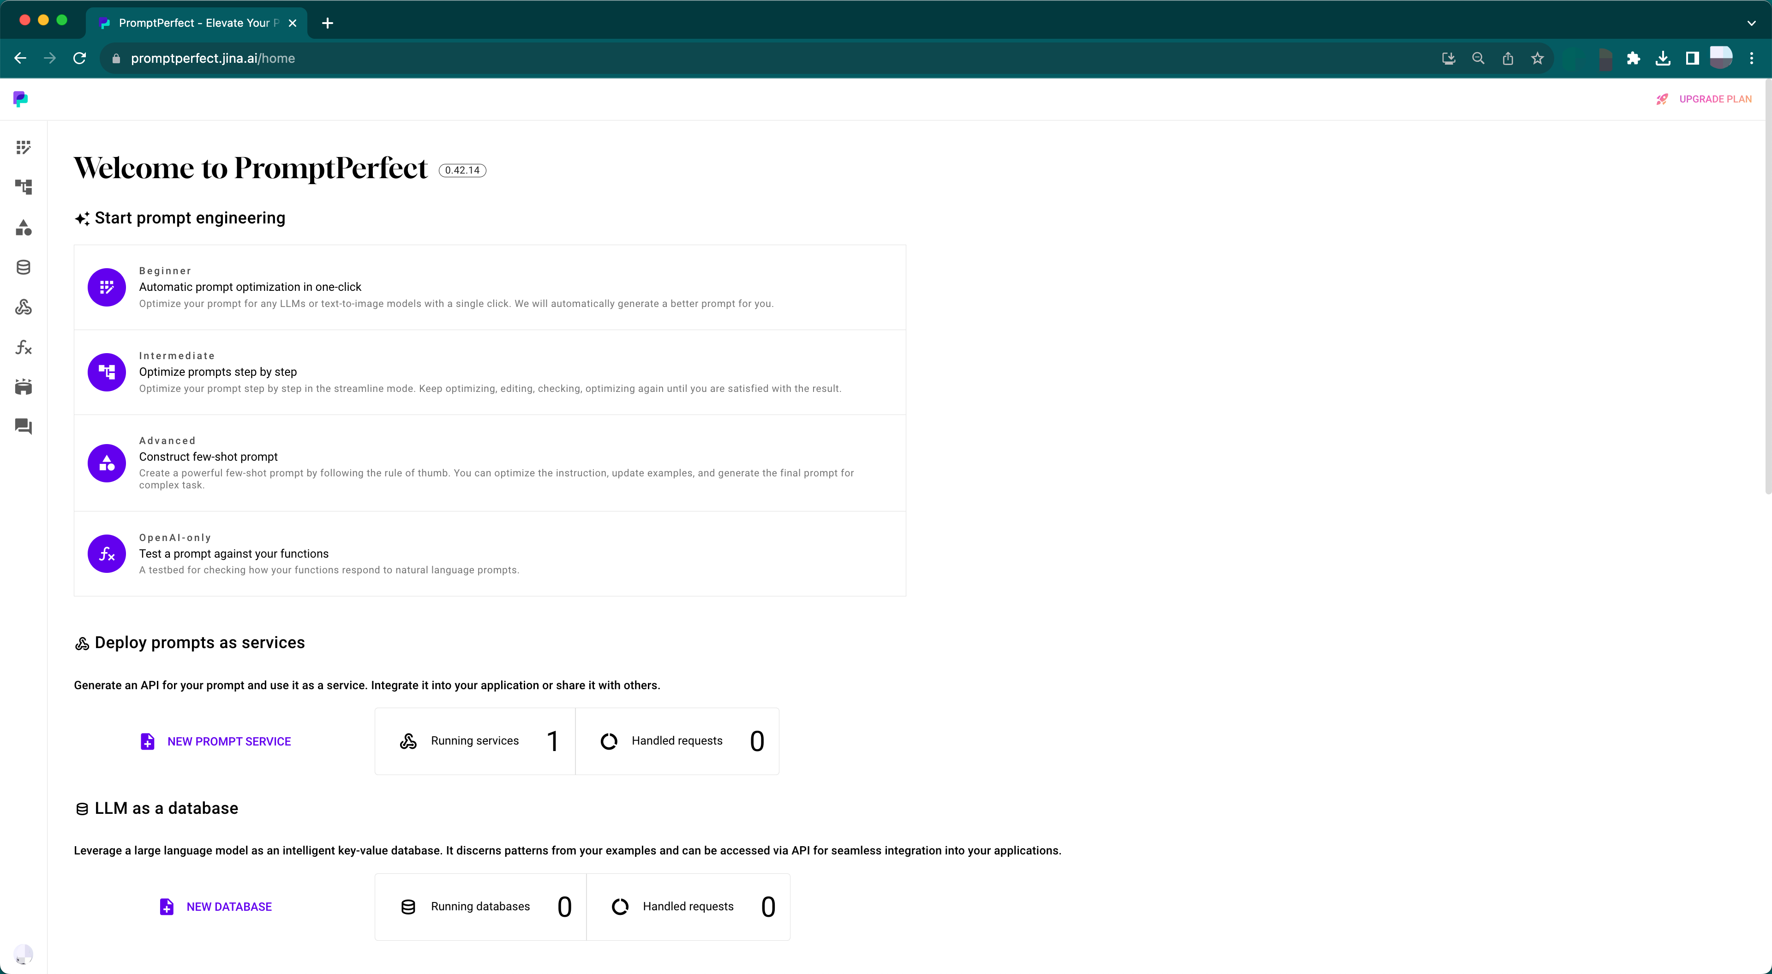Screen dimensions: 1772x974
Task: Open the Intermediate optimize step by step card
Action: [489, 373]
